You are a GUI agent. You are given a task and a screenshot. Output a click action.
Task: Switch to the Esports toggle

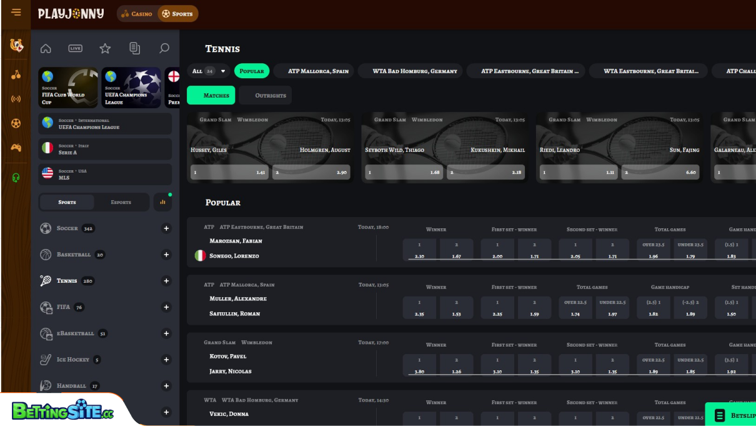(x=121, y=202)
